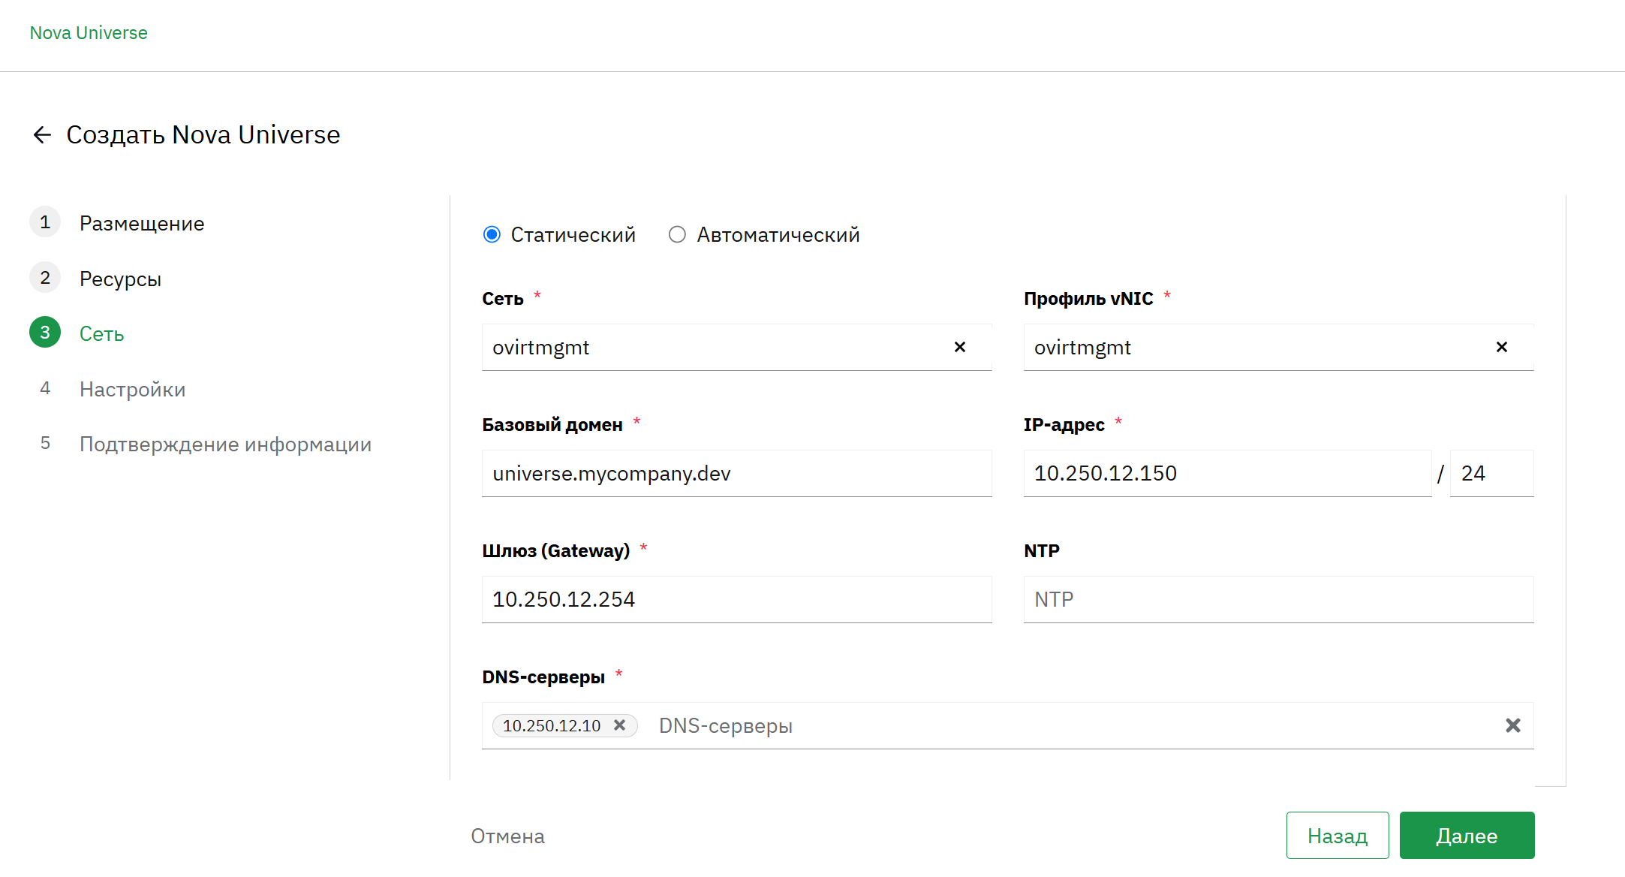Screen dimensions: 1625x877
Task: Click the Отмена link
Action: coord(507,836)
